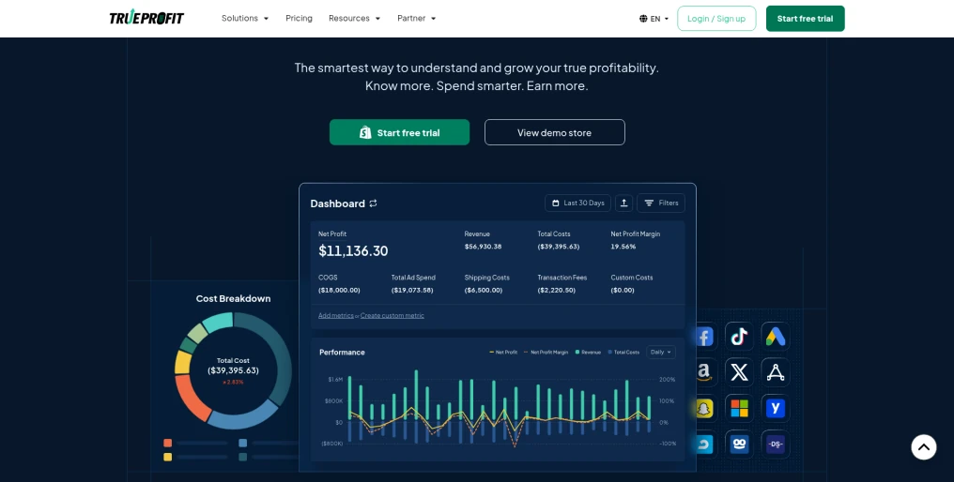Click Start free trial in header
This screenshot has height=482, width=954.
tap(805, 18)
